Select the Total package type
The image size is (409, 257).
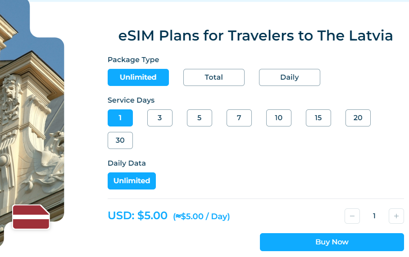click(214, 77)
